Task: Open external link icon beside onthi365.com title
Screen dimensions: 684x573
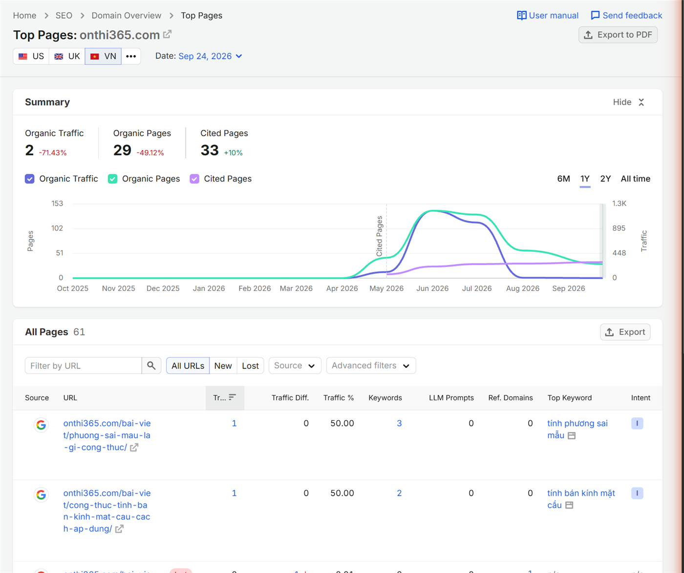Action: coord(167,35)
